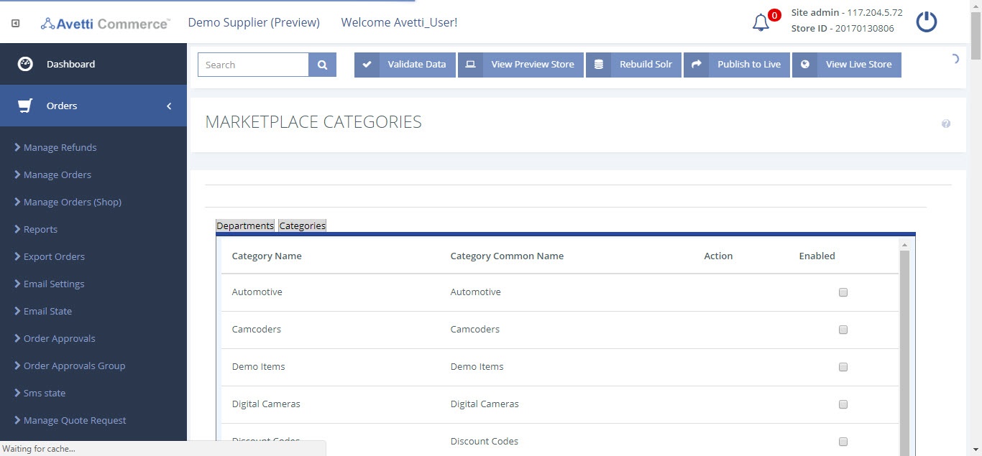Click the View Live Store button
982x456 pixels.
(846, 65)
